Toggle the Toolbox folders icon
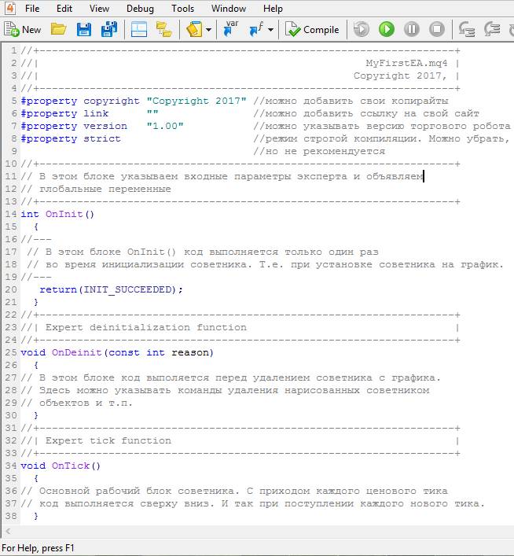This screenshot has height=556, width=514. pos(163,30)
